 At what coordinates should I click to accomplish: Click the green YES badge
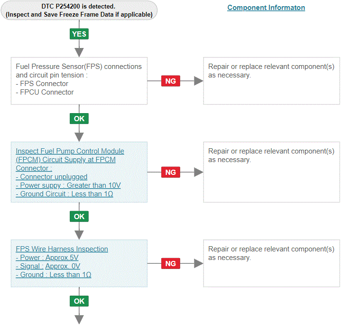(x=79, y=34)
